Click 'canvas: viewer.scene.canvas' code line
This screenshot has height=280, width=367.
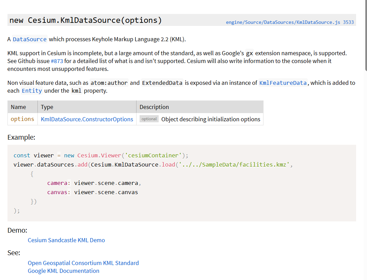tap(93, 192)
